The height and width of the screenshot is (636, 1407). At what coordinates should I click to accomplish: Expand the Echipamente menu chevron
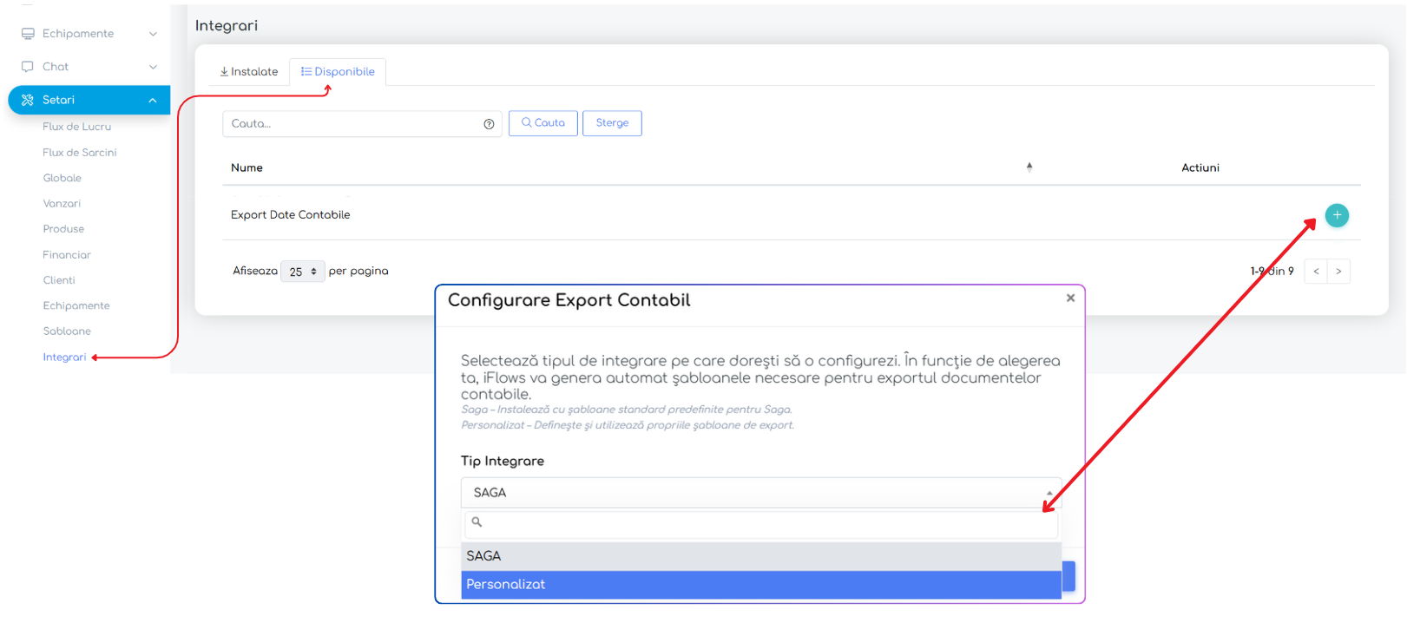coord(153,34)
